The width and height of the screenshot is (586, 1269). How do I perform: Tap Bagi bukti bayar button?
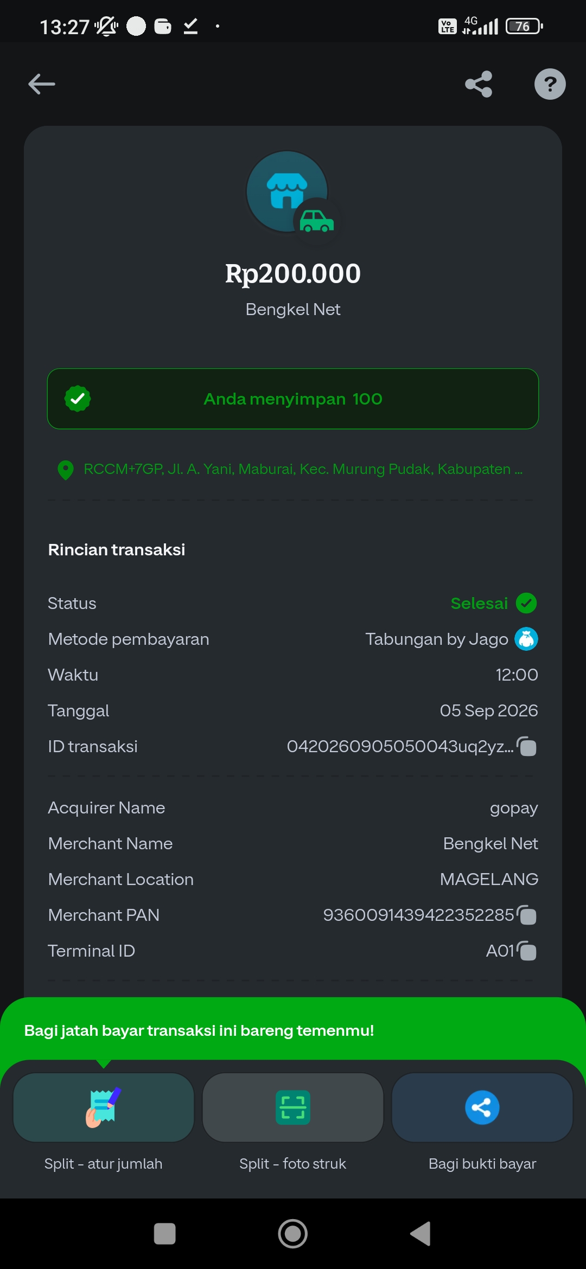[x=482, y=1107]
